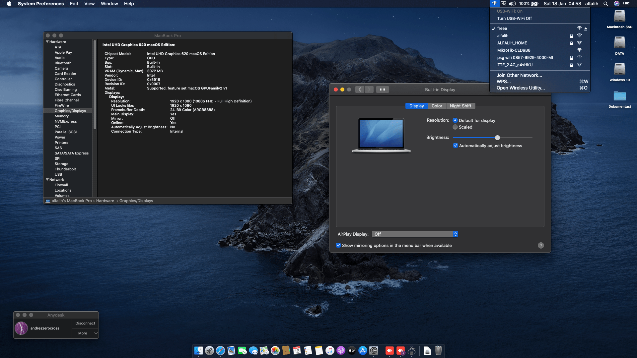Open the help question mark button
The image size is (637, 358).
(541, 246)
